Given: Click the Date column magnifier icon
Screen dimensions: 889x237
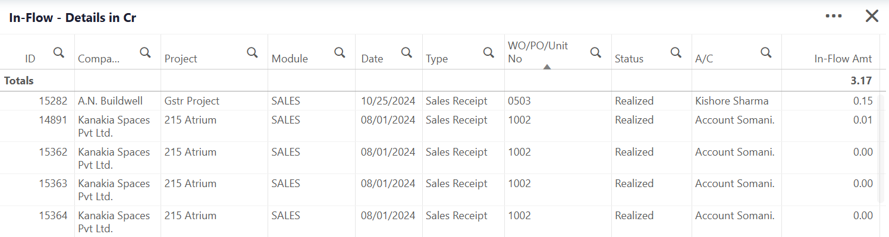Looking at the screenshot, I should tap(407, 52).
